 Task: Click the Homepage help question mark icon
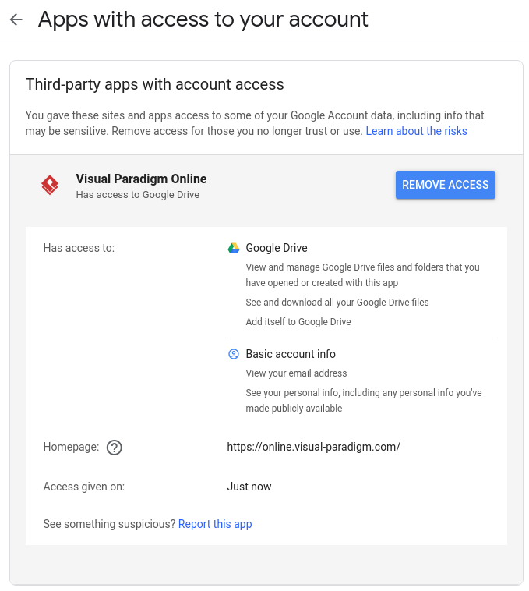pos(115,448)
